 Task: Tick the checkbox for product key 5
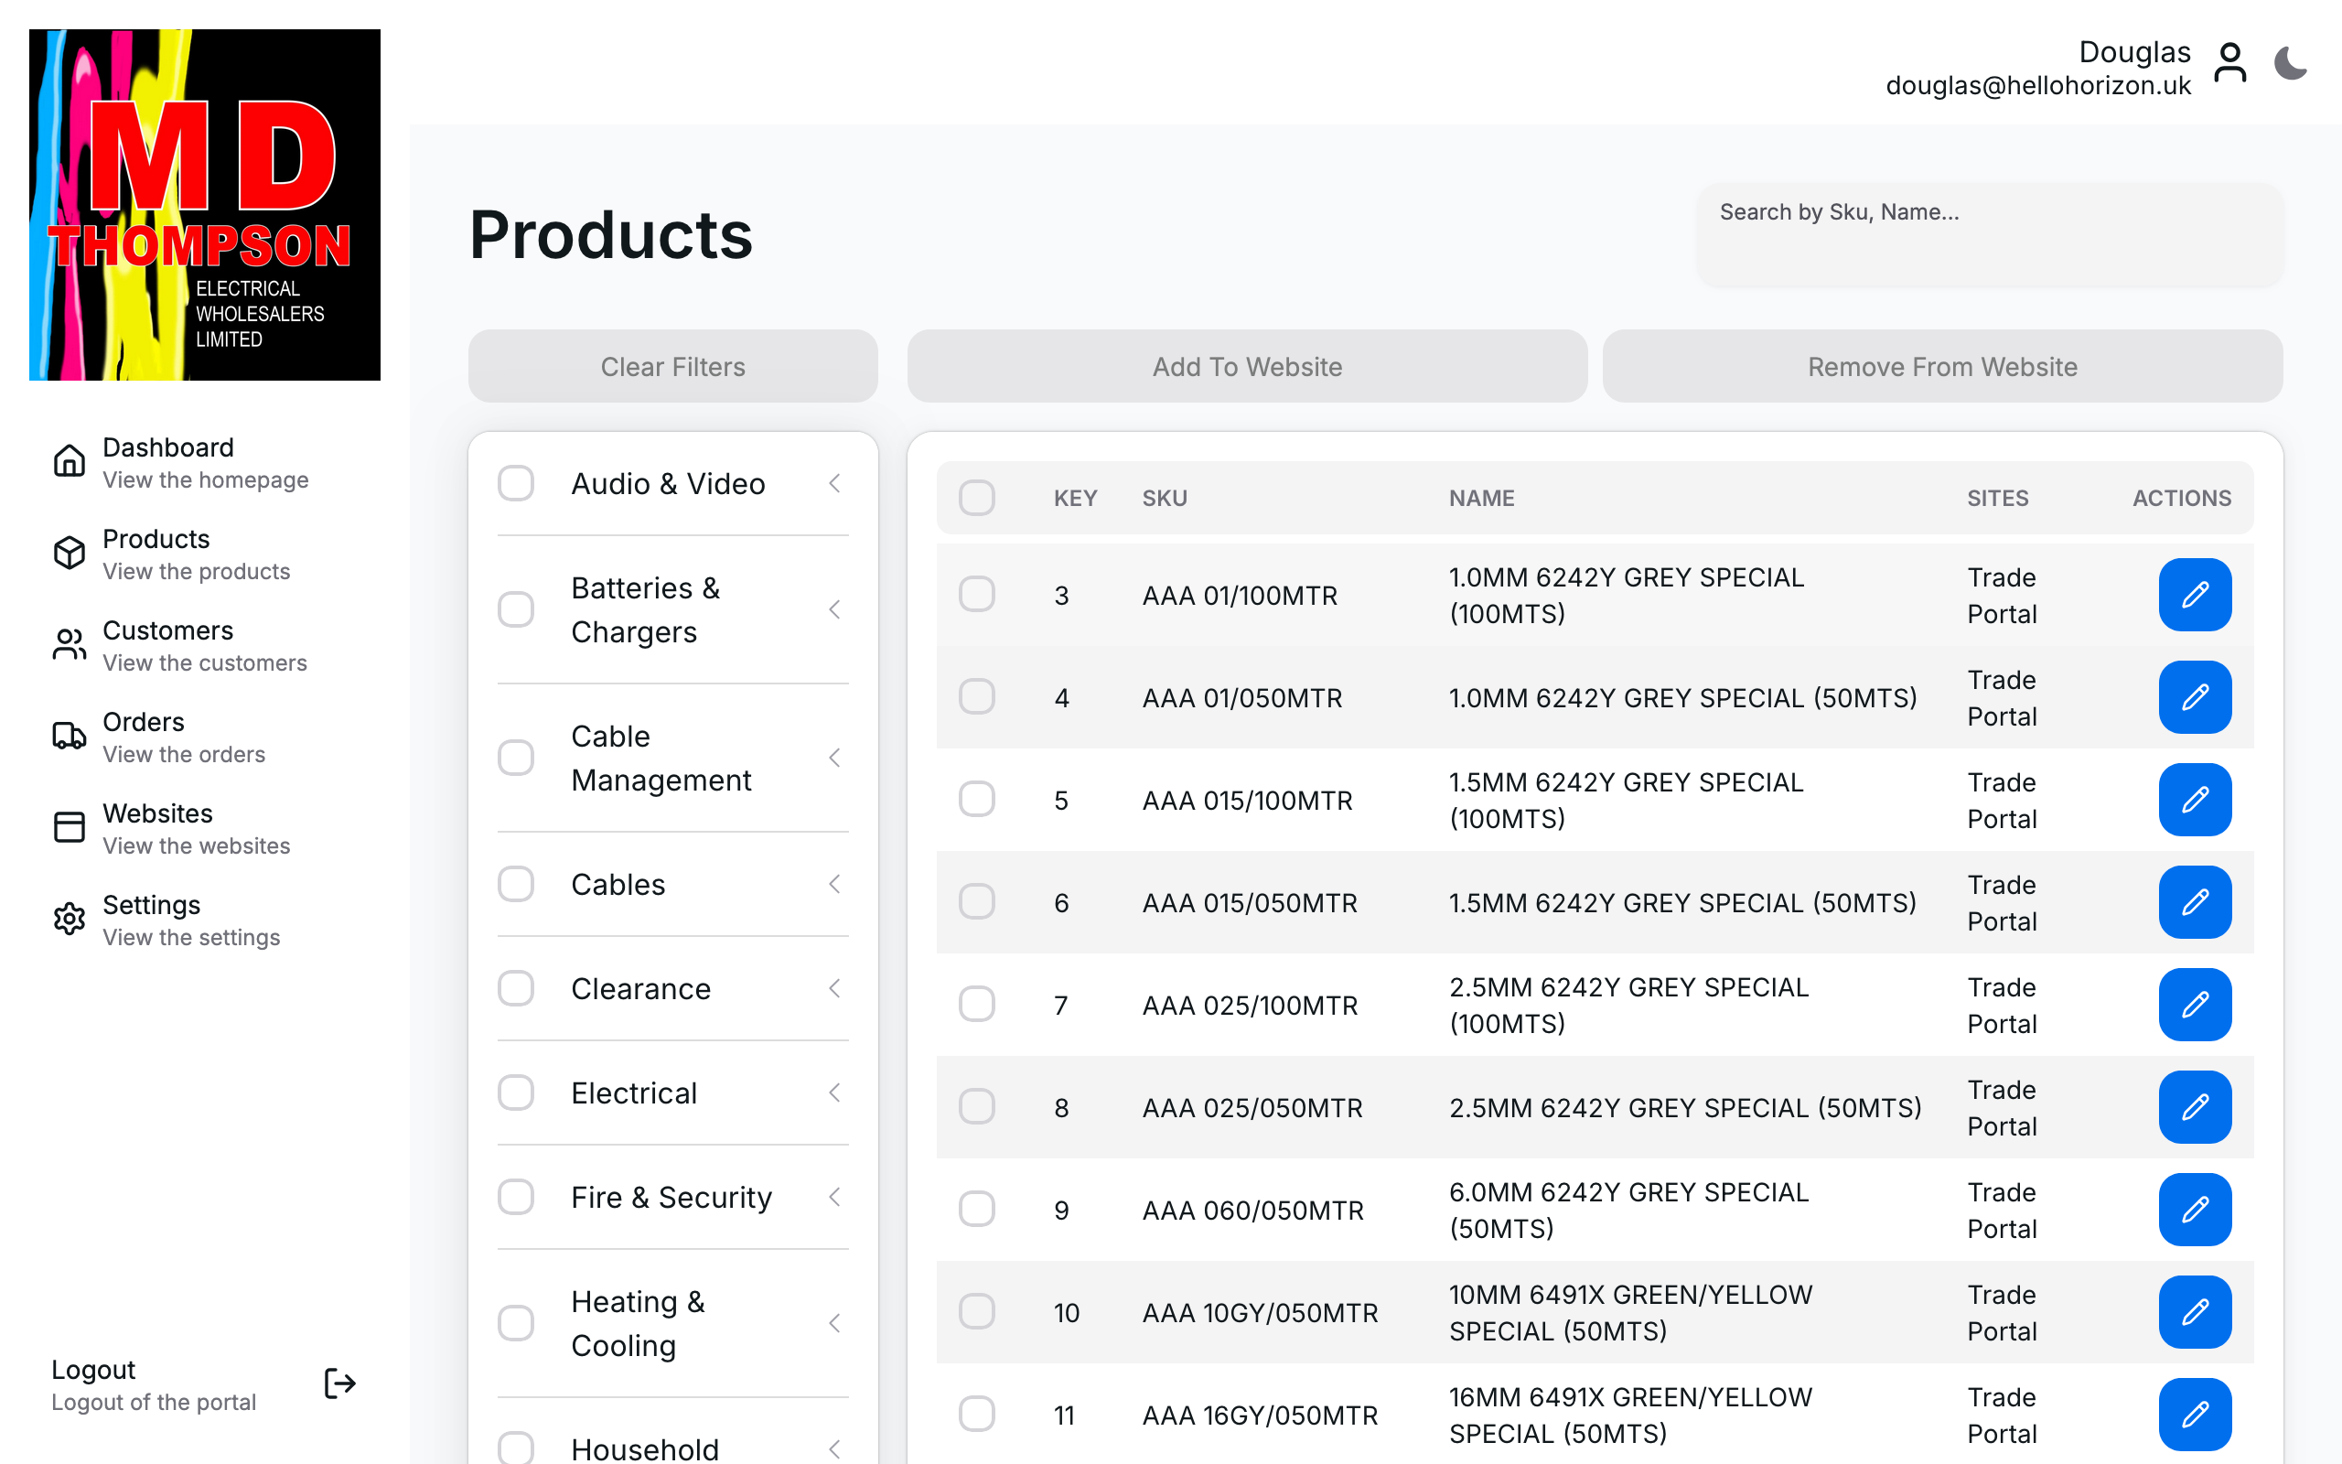point(976,800)
